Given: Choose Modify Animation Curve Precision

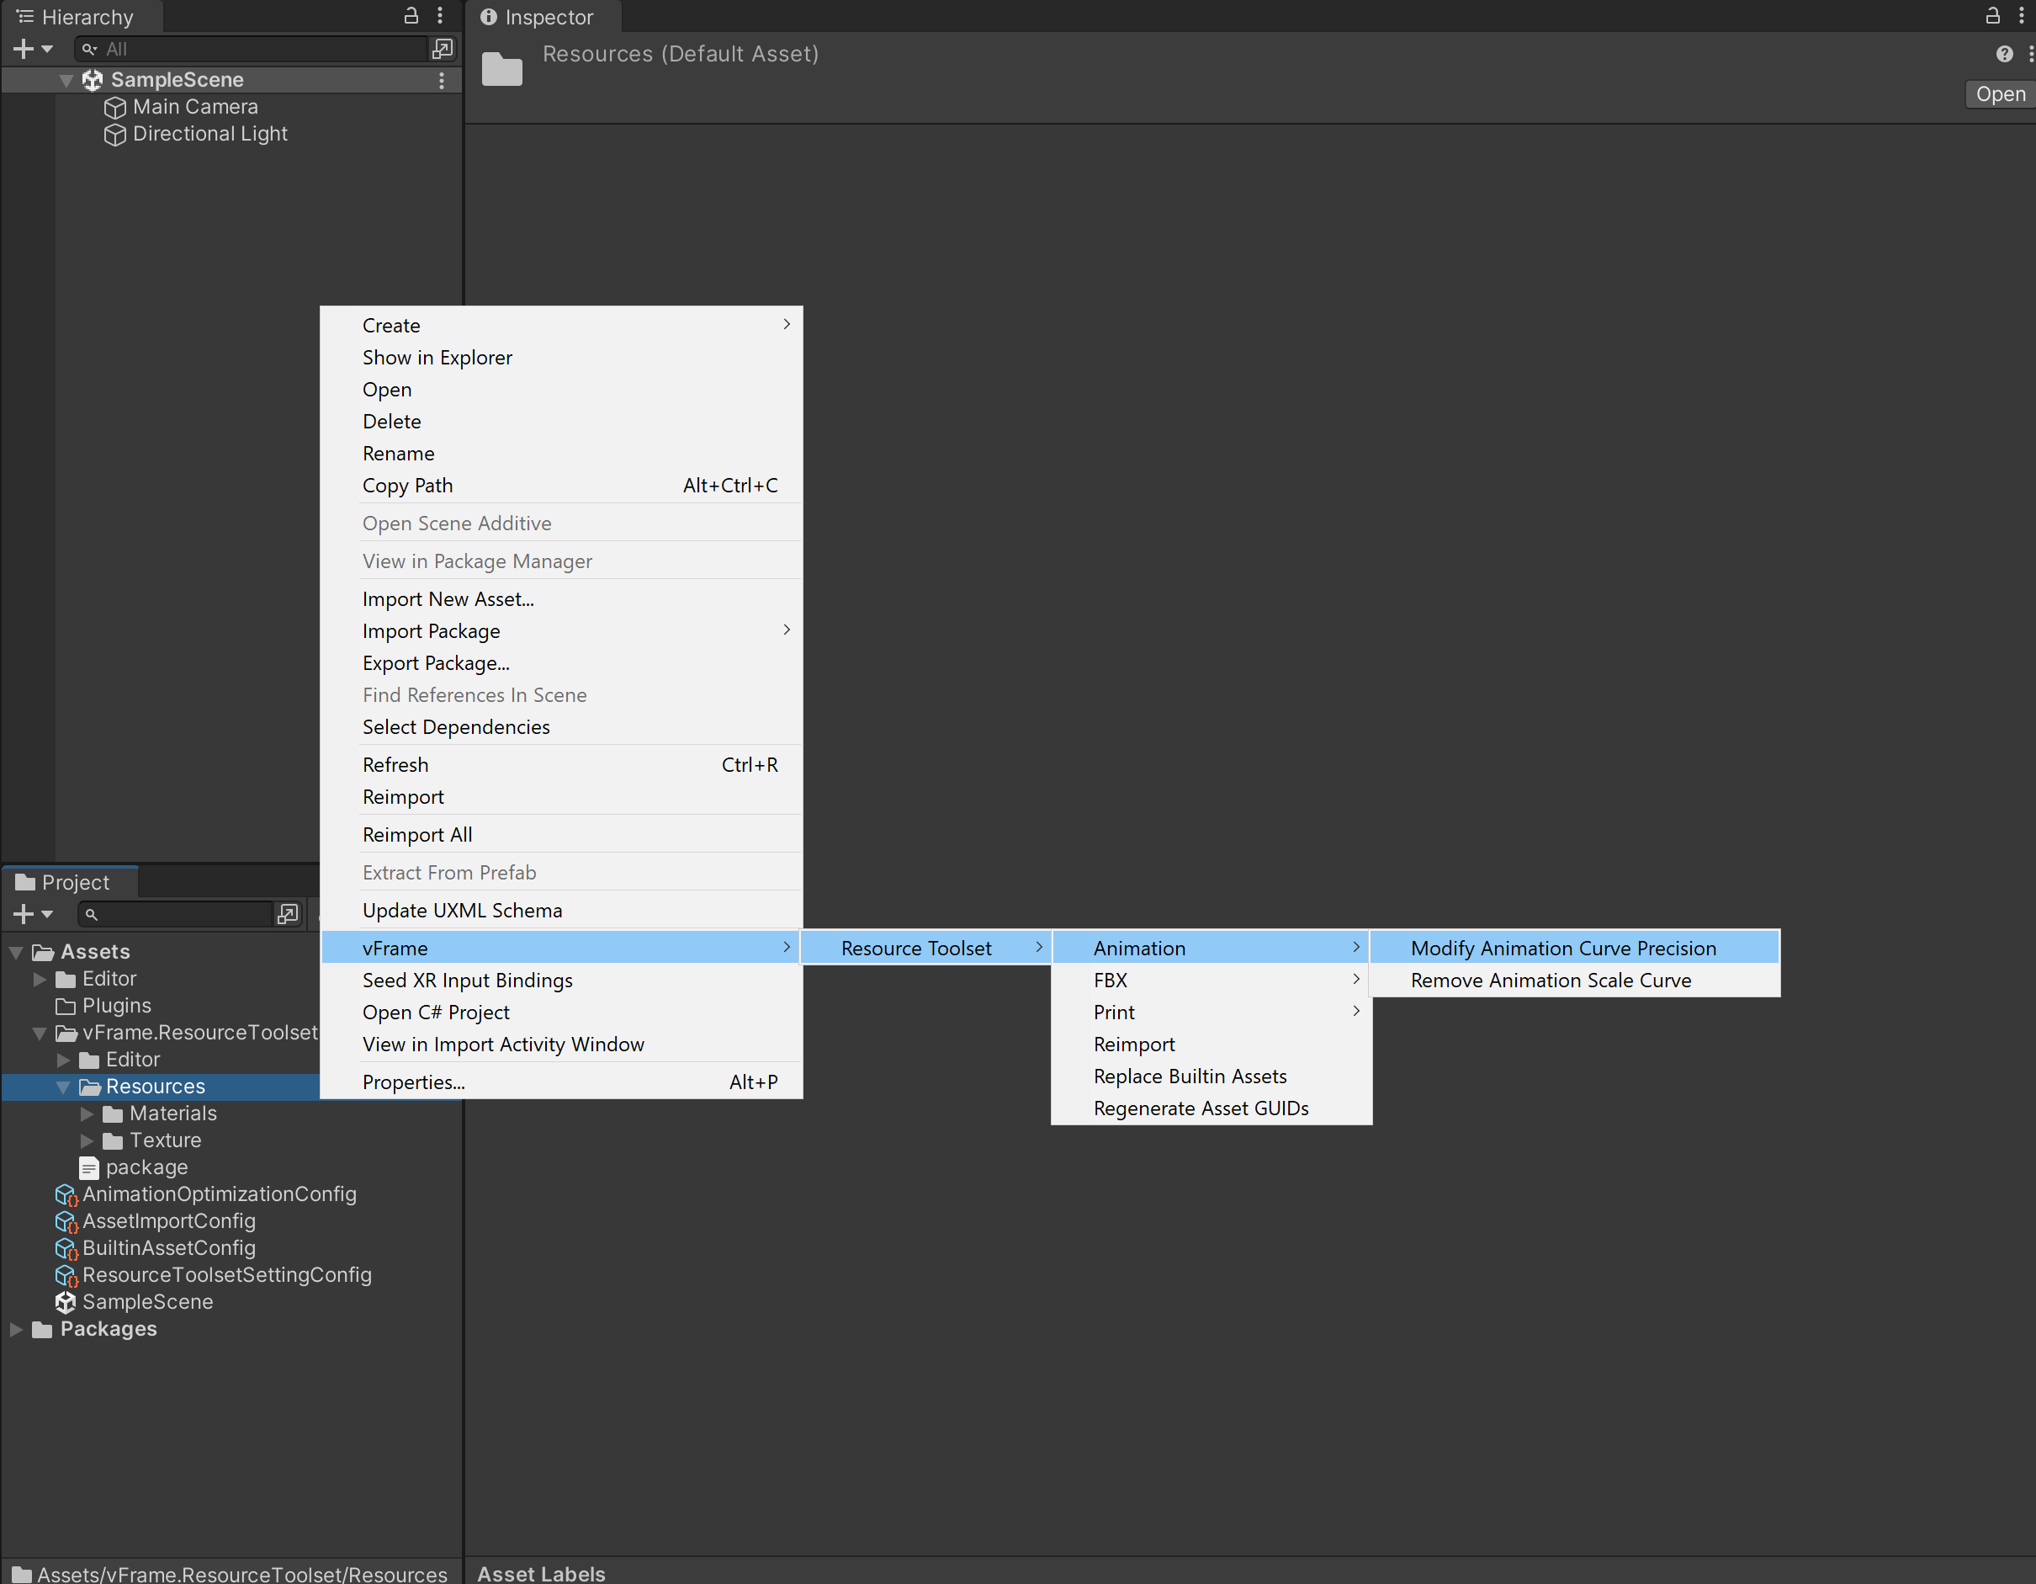Looking at the screenshot, I should 1562,948.
